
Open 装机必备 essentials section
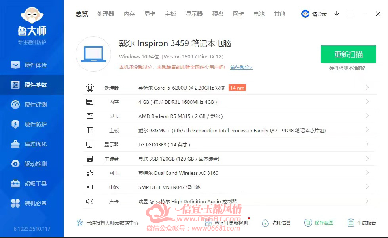tap(32, 203)
